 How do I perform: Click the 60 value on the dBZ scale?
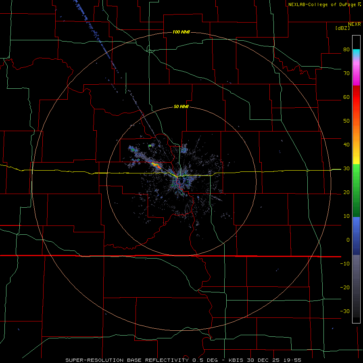(x=346, y=97)
